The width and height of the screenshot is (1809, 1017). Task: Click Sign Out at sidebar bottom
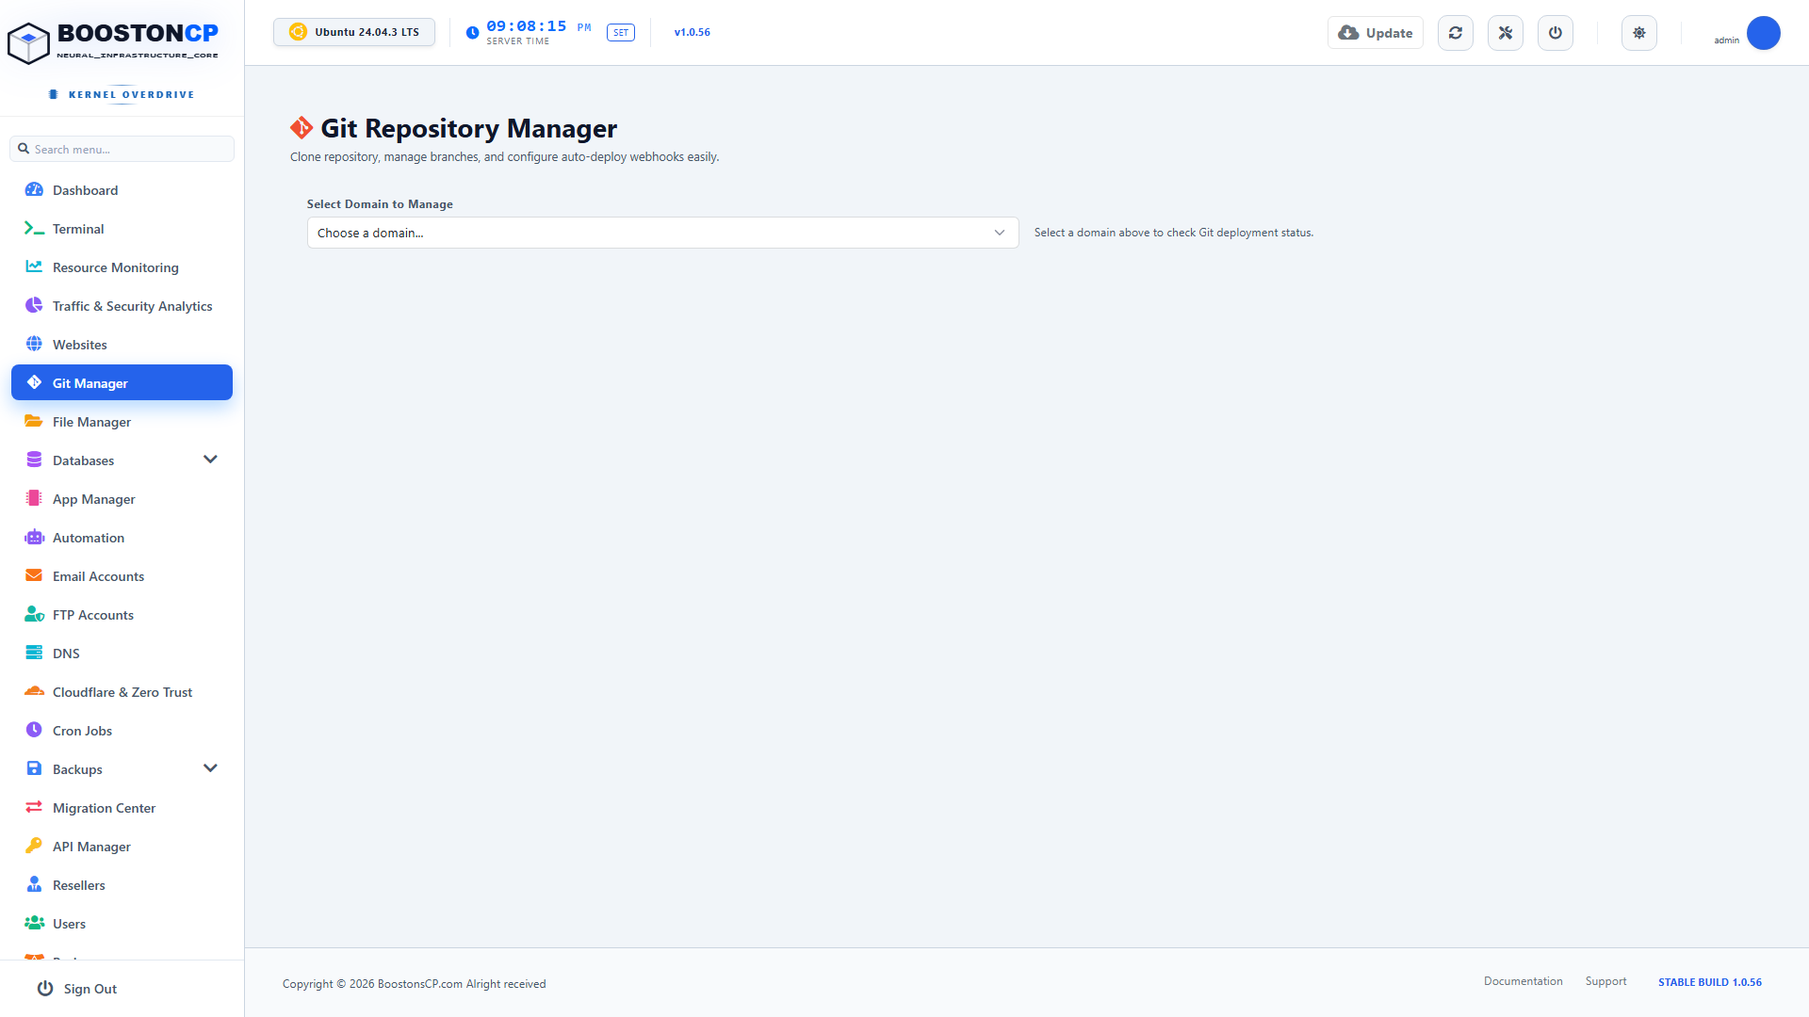pyautogui.click(x=77, y=989)
